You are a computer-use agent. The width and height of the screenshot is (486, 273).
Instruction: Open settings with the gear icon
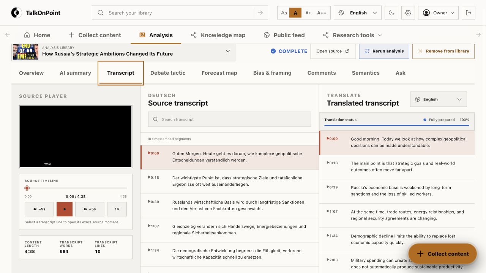point(408,13)
